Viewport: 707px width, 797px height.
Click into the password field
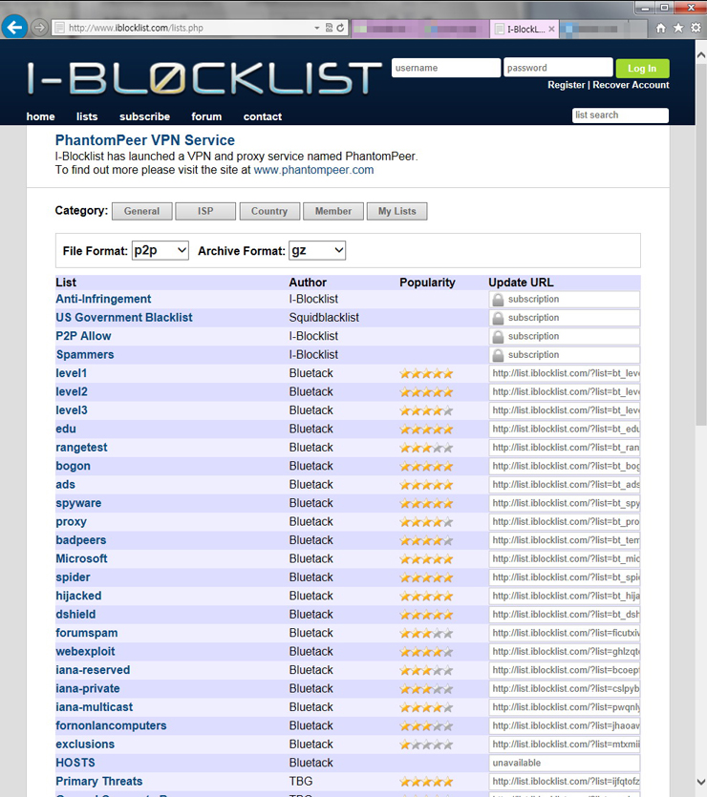coord(558,68)
